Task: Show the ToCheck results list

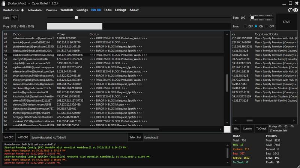Action: (261, 128)
